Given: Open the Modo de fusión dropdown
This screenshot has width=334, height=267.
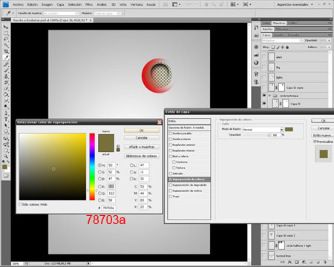Looking at the screenshot, I should [x=263, y=129].
